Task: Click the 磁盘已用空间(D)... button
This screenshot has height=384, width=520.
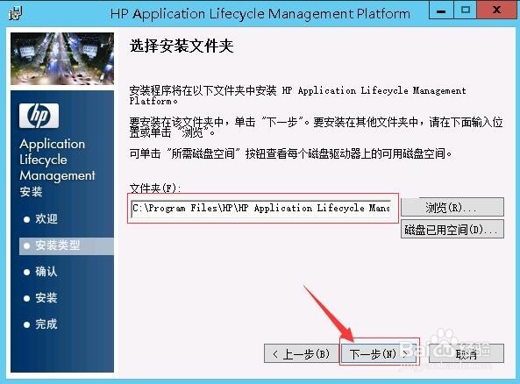Action: [x=452, y=229]
